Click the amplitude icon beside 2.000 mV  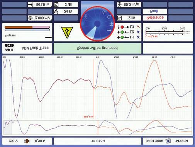31,18
